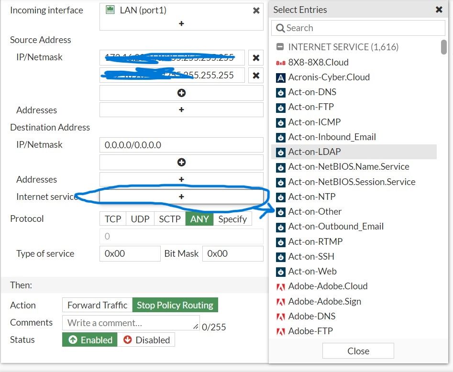Click the Comments text box

[x=131, y=323]
